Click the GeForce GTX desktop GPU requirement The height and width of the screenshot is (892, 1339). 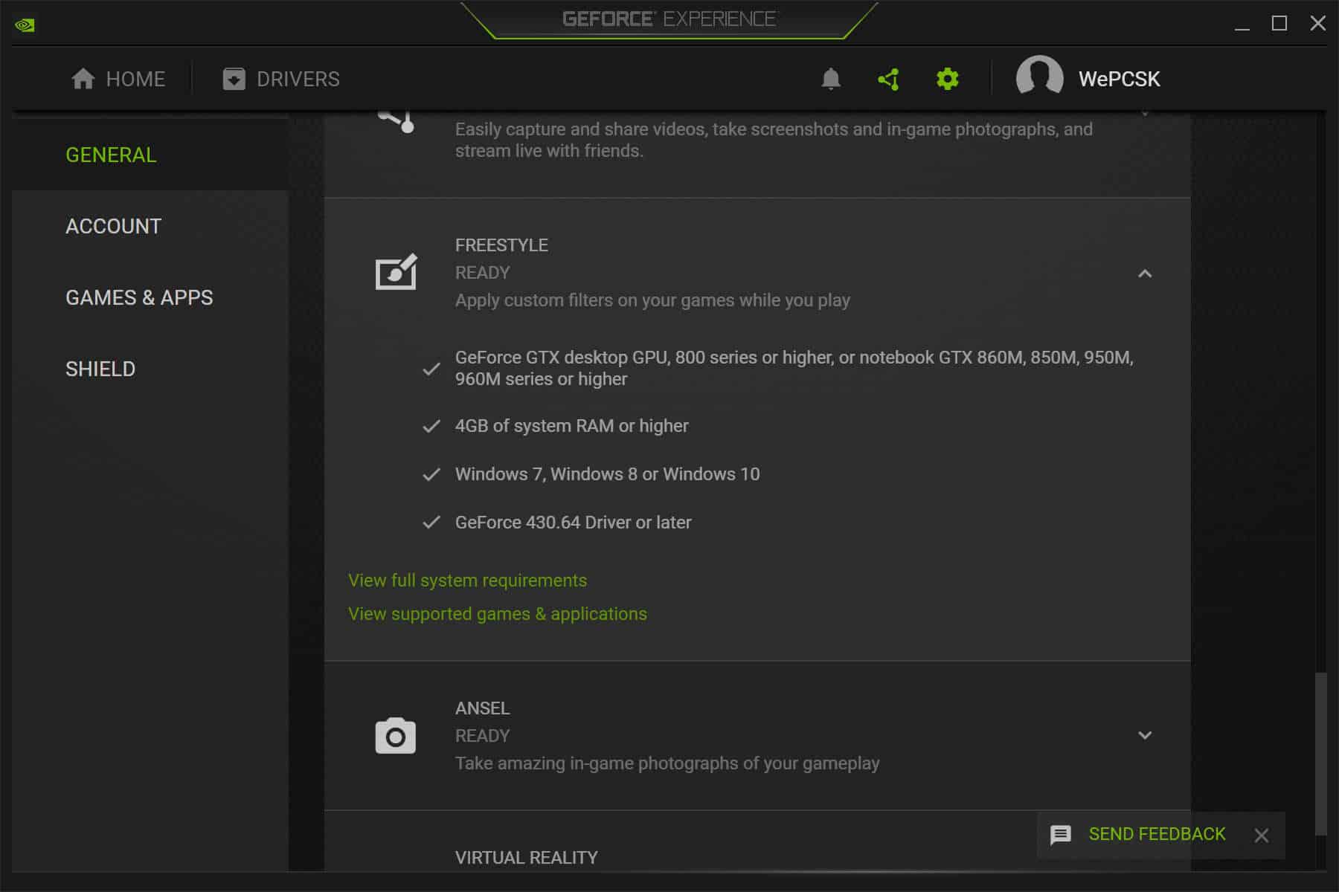(x=794, y=368)
